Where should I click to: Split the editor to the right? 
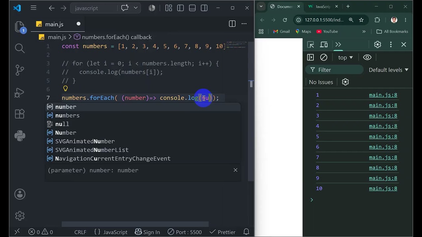[x=232, y=24]
